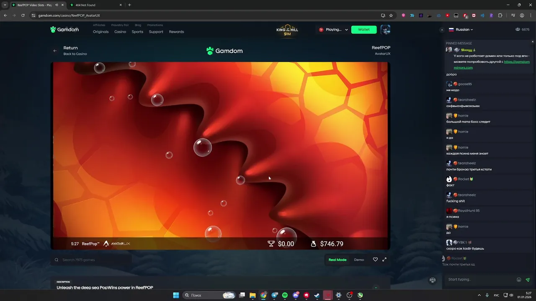Open the game in fullscreen mode
This screenshot has height=301, width=536.
384,260
